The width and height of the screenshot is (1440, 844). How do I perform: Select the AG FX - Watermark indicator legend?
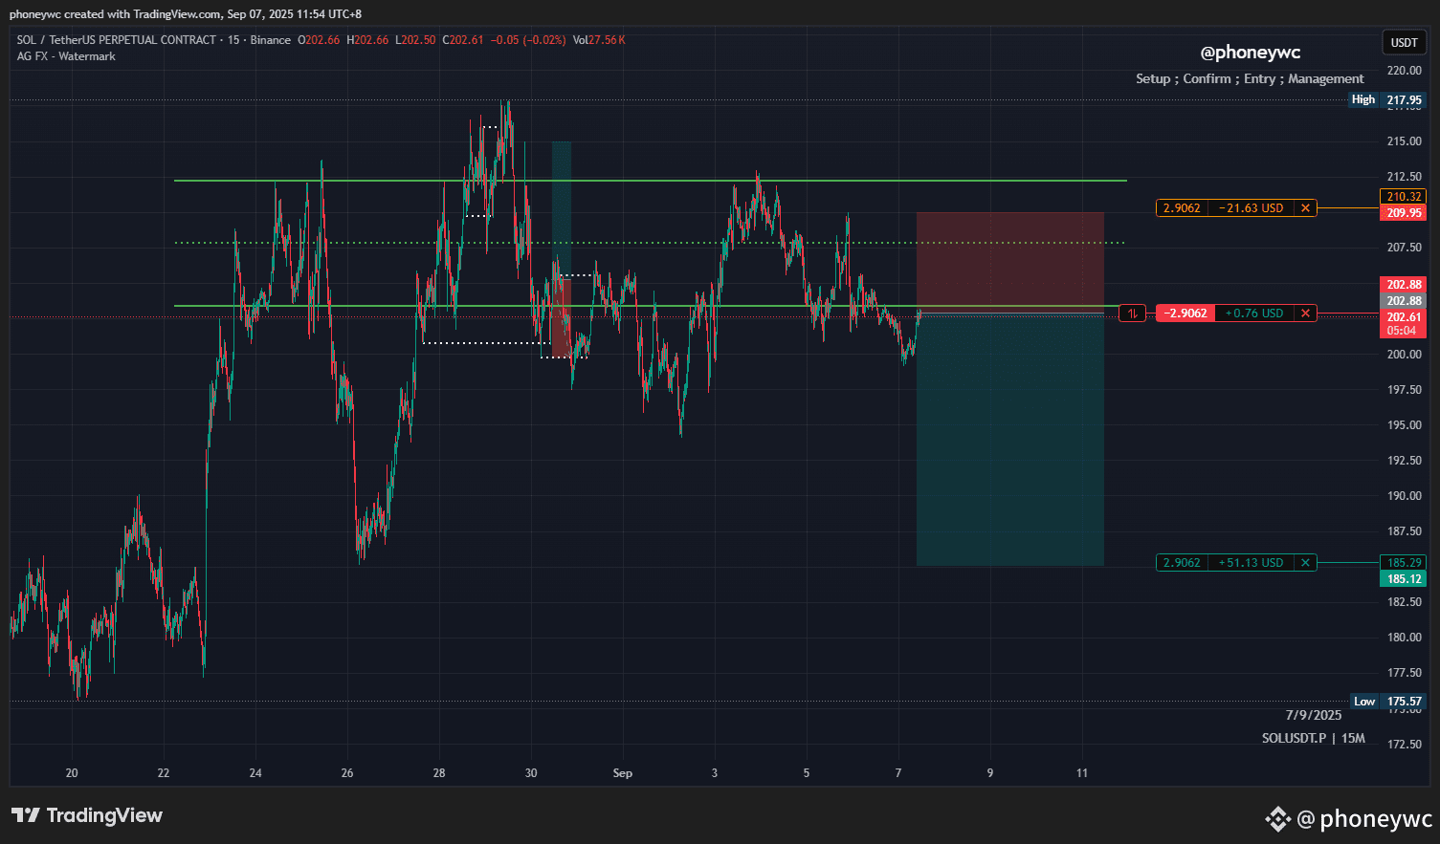coord(66,56)
